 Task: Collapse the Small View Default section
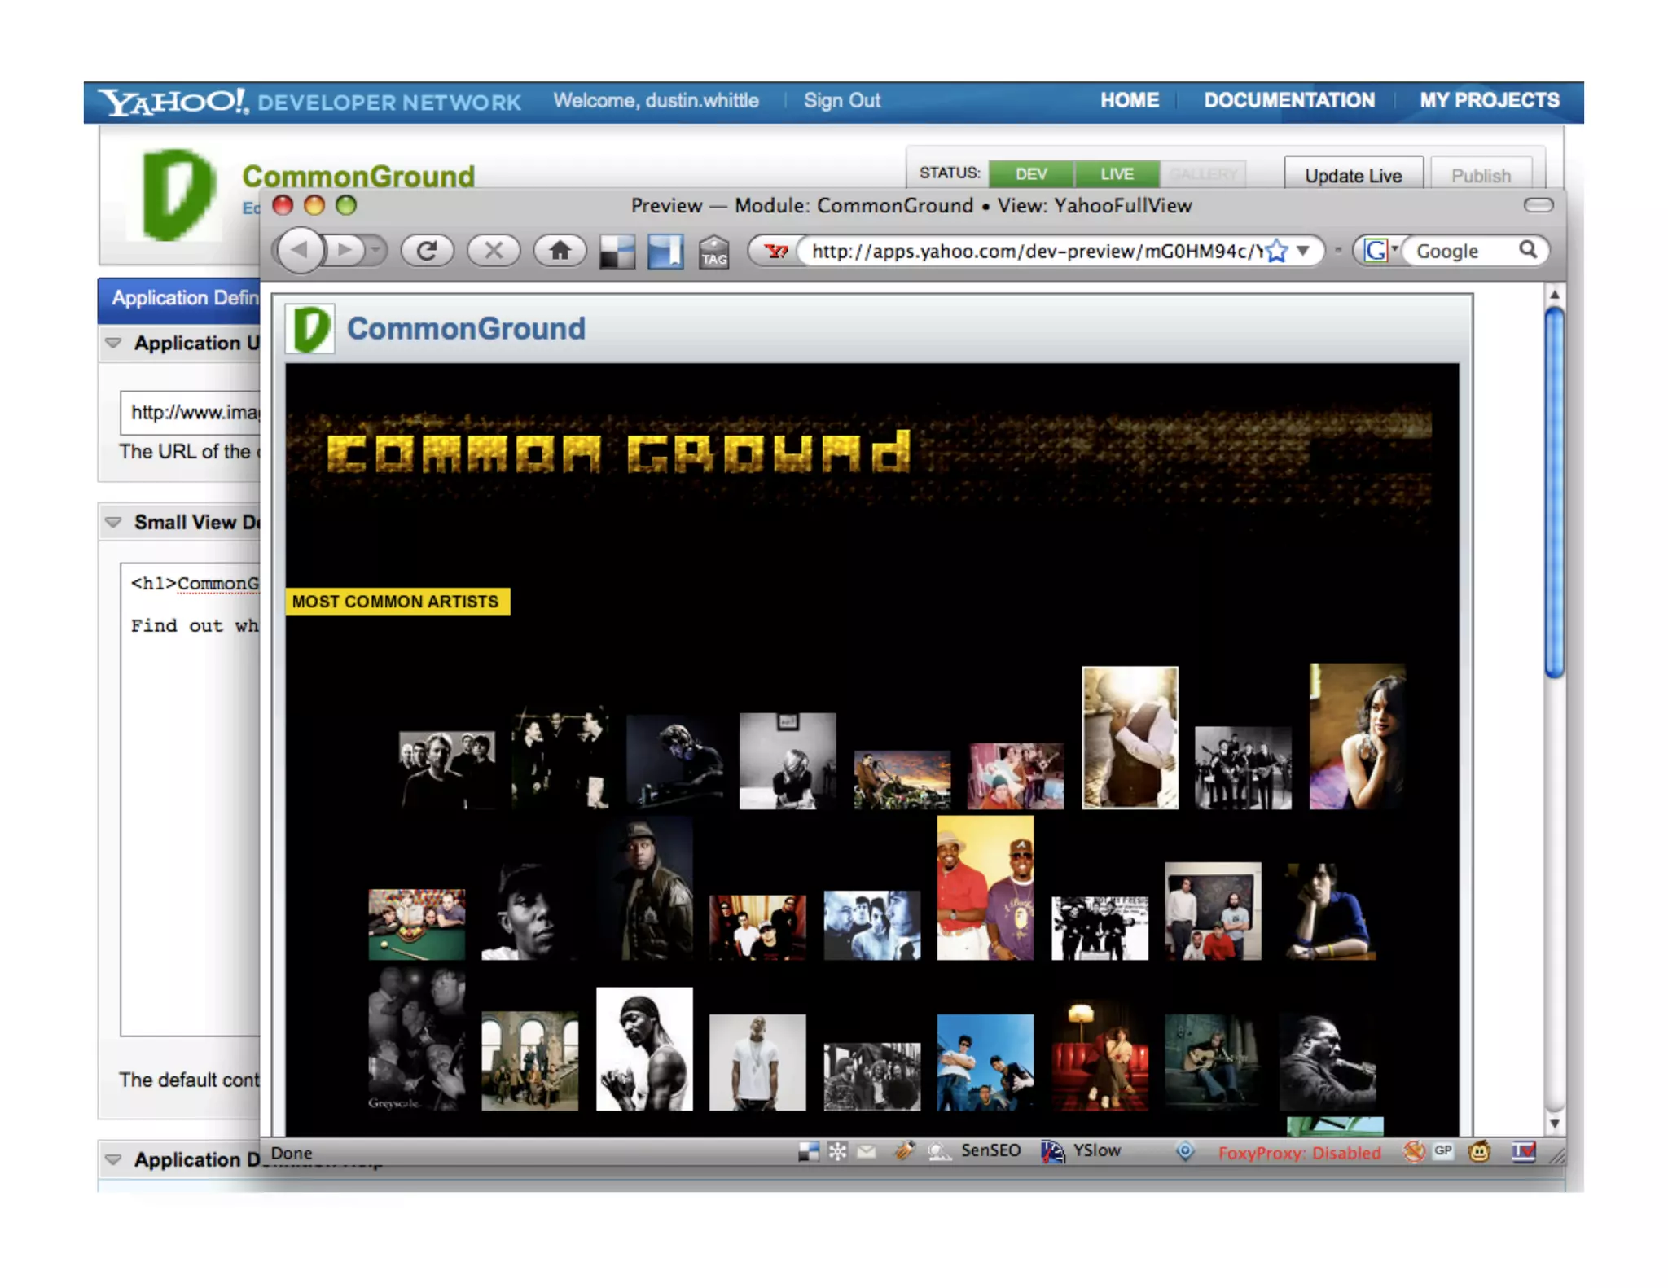point(114,522)
